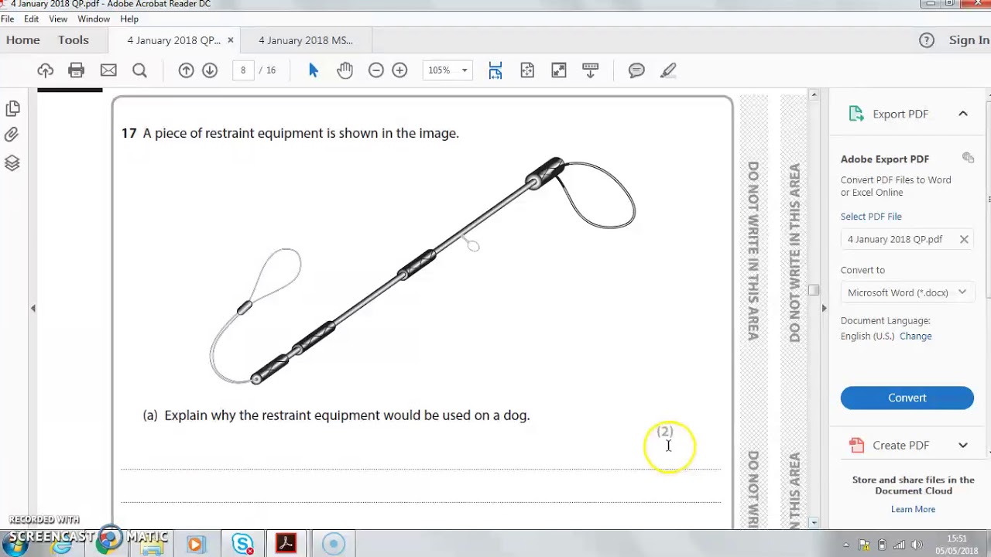991x557 pixels.
Task: Enter full screen read mode
Action: click(558, 70)
